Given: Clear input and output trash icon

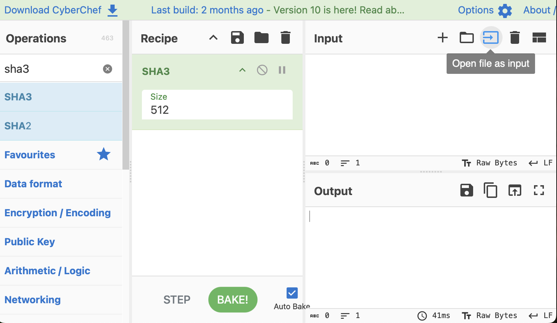Looking at the screenshot, I should tap(515, 37).
